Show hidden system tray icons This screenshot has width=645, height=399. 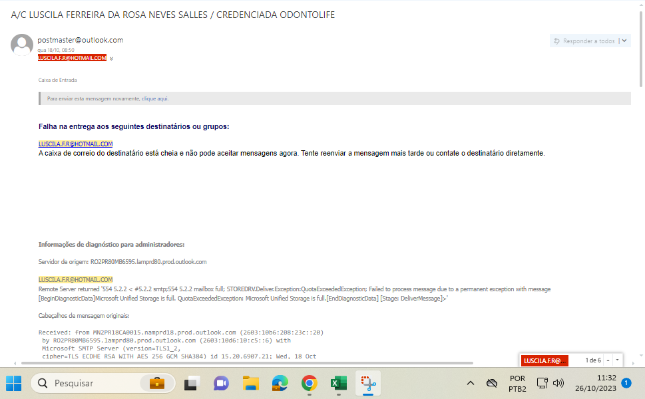(471, 384)
